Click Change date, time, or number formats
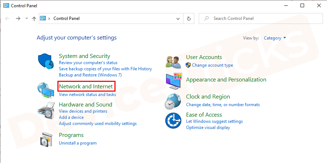 coord(223,105)
